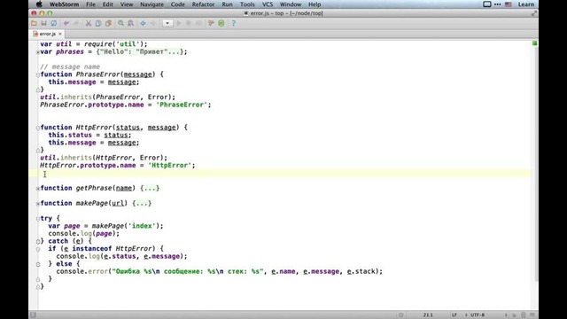Click the 21:1 cursor position indicator

[428, 315]
